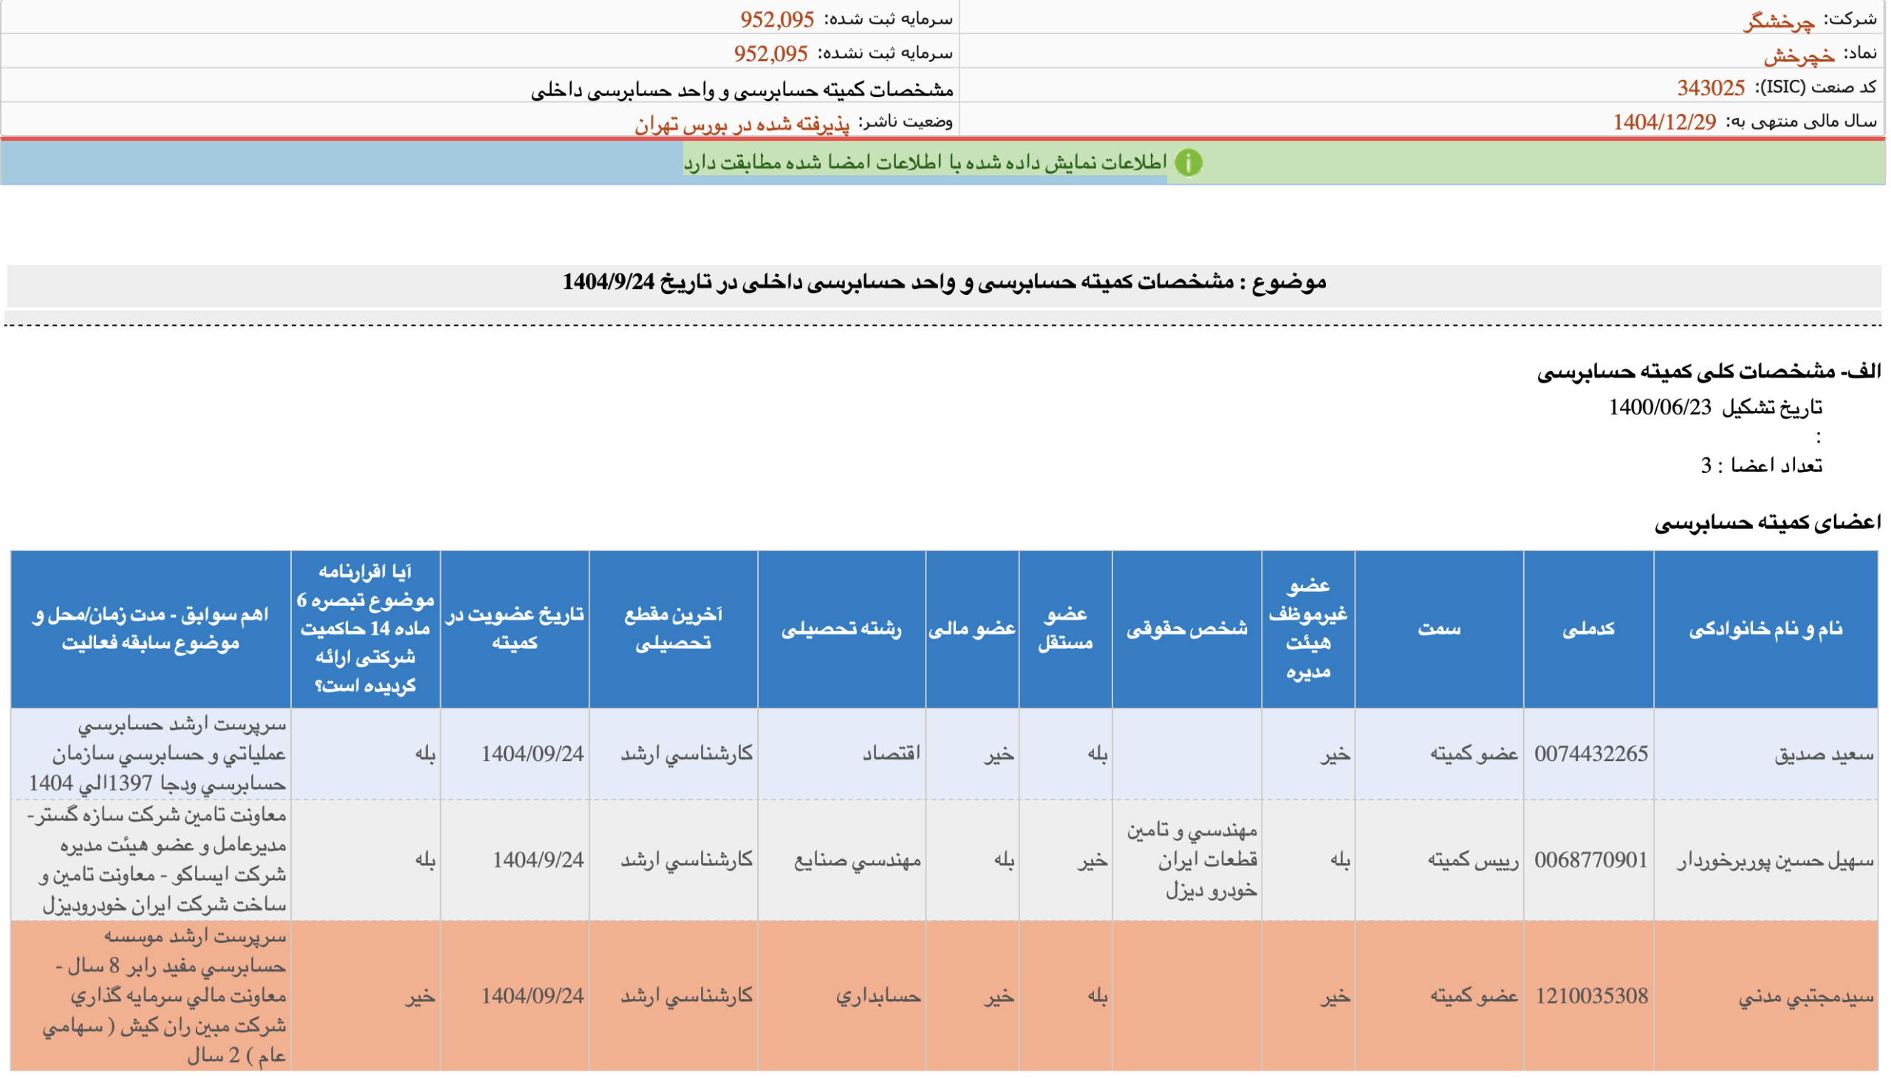
Task: Click the symbol خچرخش link
Action: [1799, 54]
